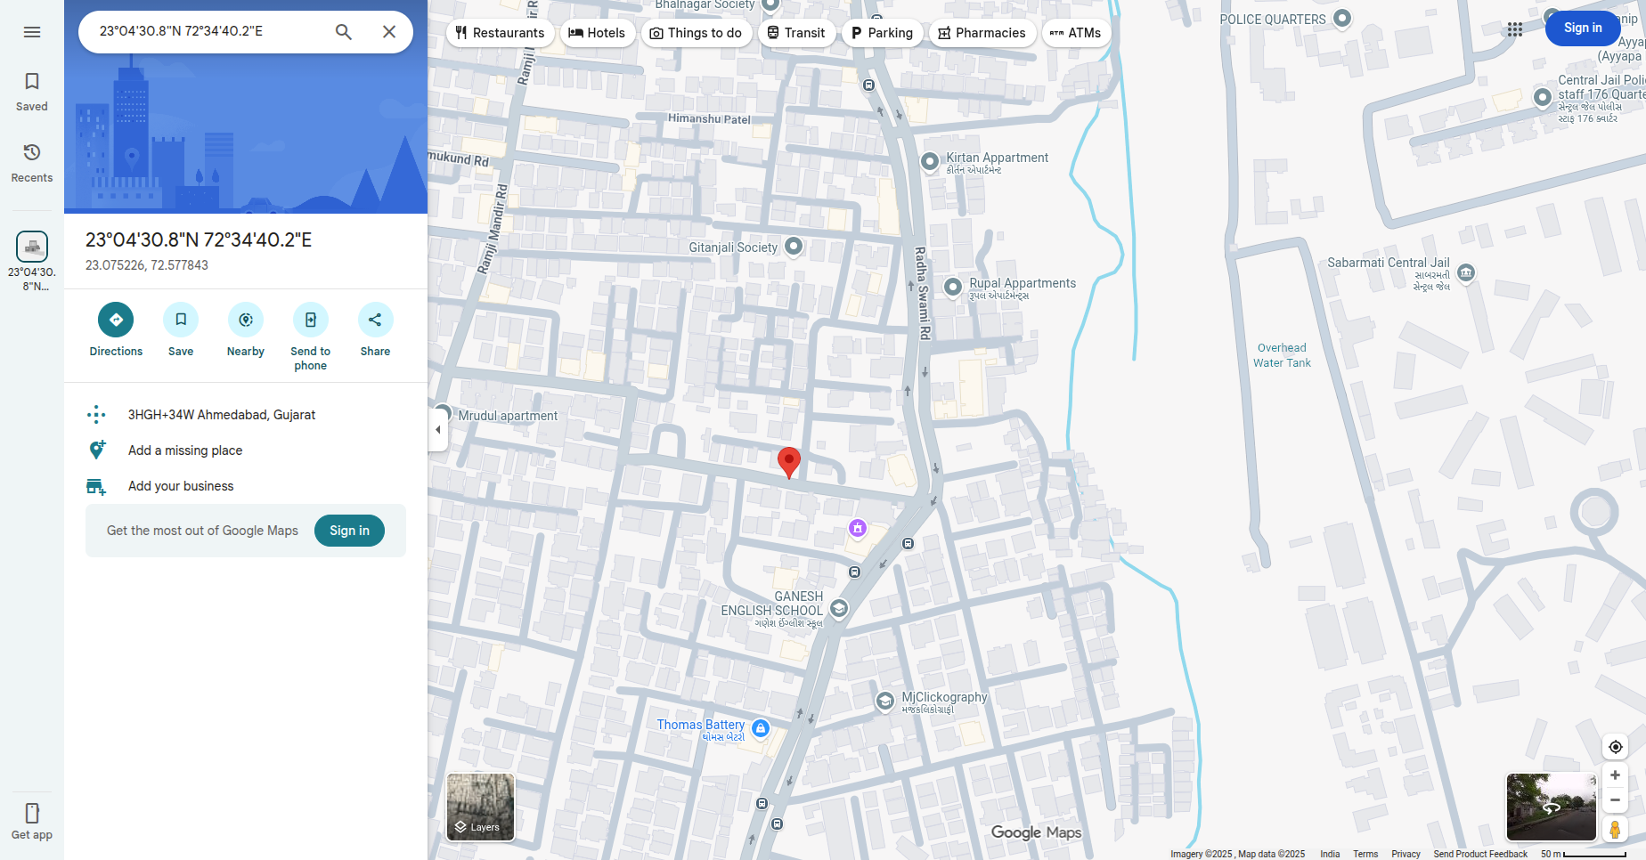Sign in from the side panel
Image resolution: width=1646 pixels, height=860 pixels.
[x=349, y=531]
